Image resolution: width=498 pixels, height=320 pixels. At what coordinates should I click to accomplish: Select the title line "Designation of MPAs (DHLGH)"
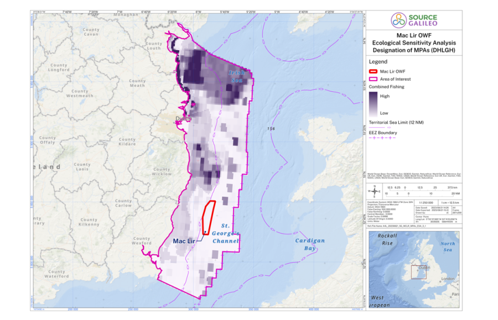tap(414, 50)
